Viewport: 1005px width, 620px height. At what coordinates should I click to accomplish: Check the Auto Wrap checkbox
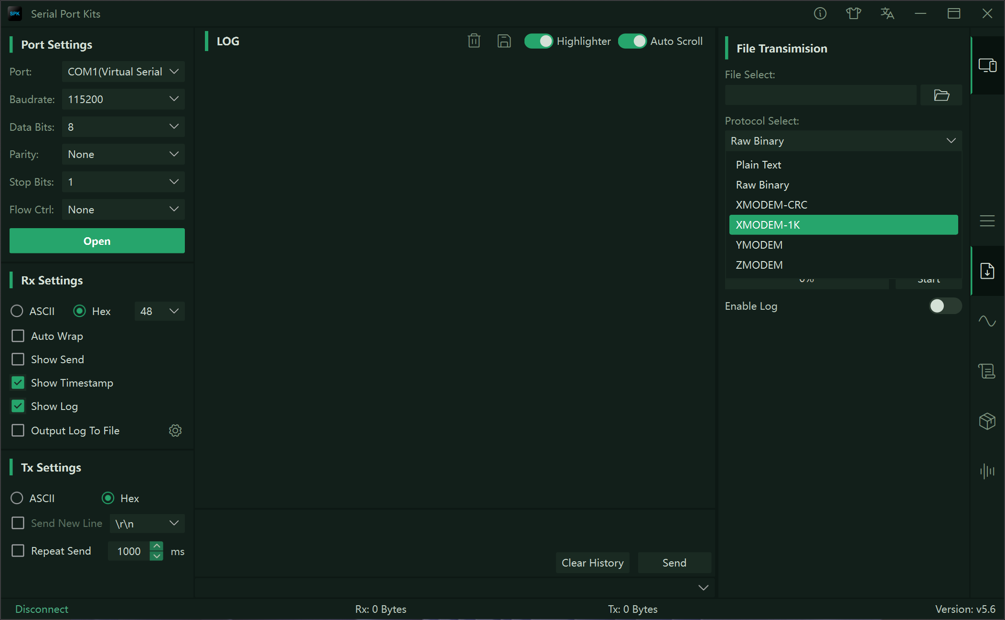point(18,336)
